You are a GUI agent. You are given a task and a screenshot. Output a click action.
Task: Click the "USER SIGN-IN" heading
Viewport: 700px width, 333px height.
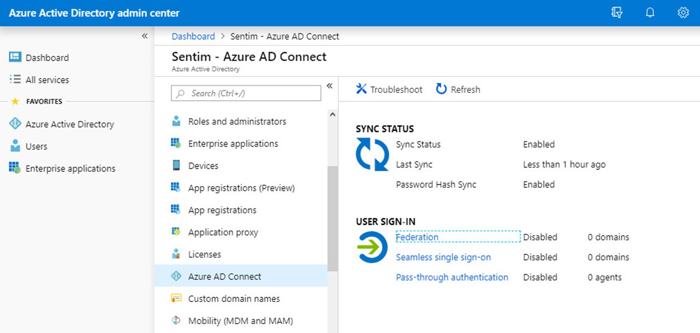pyautogui.click(x=385, y=222)
